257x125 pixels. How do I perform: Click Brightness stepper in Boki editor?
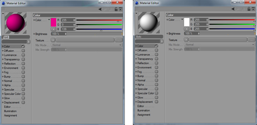pyautogui.click(x=199, y=34)
